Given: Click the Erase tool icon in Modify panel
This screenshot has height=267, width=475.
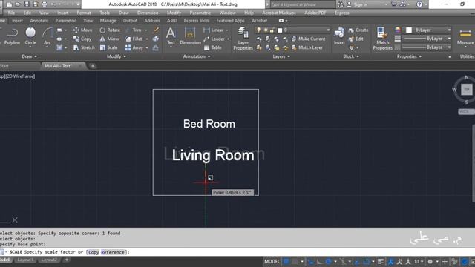Looking at the screenshot, I should coord(156,30).
